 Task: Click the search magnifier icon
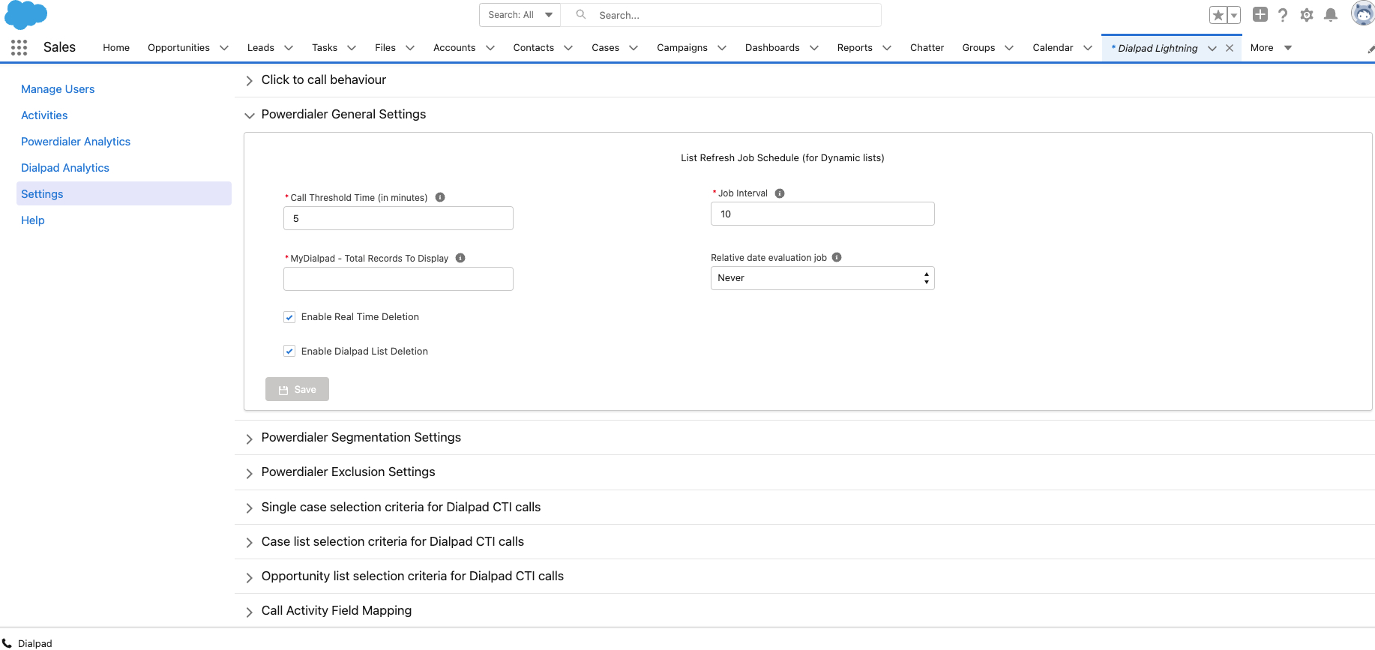pos(581,14)
